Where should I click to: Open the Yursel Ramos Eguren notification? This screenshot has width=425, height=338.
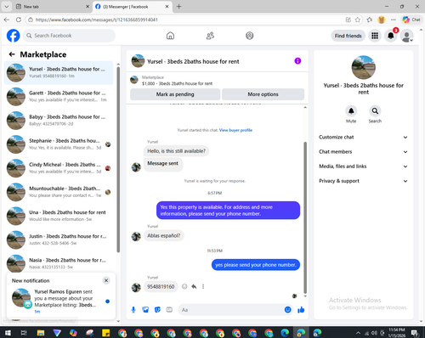click(61, 301)
